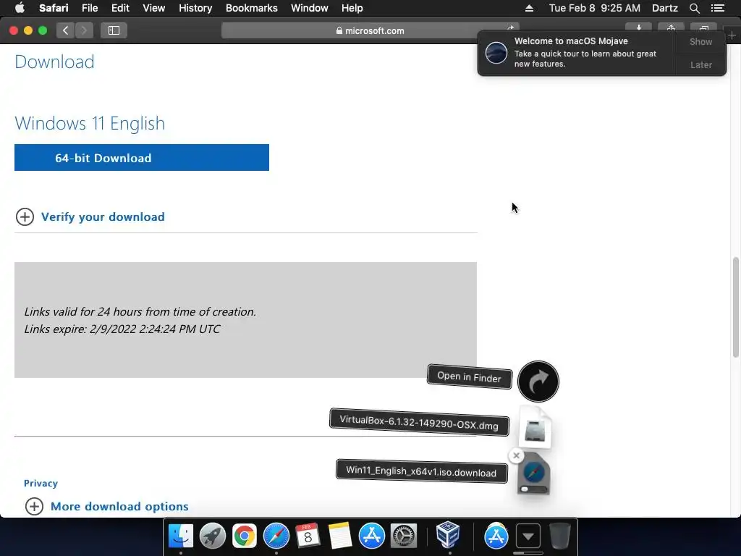The height and width of the screenshot is (556, 741).
Task: Open Launchpad from the Dock
Action: [x=213, y=536]
